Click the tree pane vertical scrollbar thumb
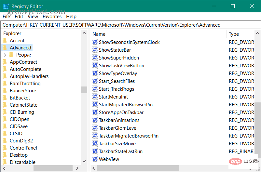 click(x=84, y=90)
